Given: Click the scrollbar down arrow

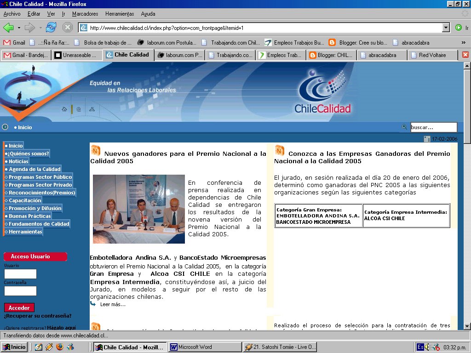Looking at the screenshot, I should 467,326.
